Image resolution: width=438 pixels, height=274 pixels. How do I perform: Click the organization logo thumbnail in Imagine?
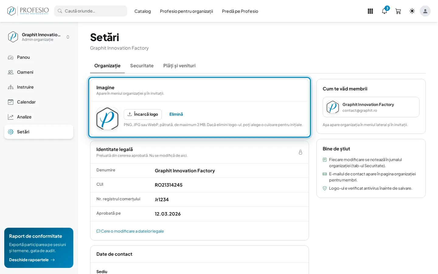107,118
